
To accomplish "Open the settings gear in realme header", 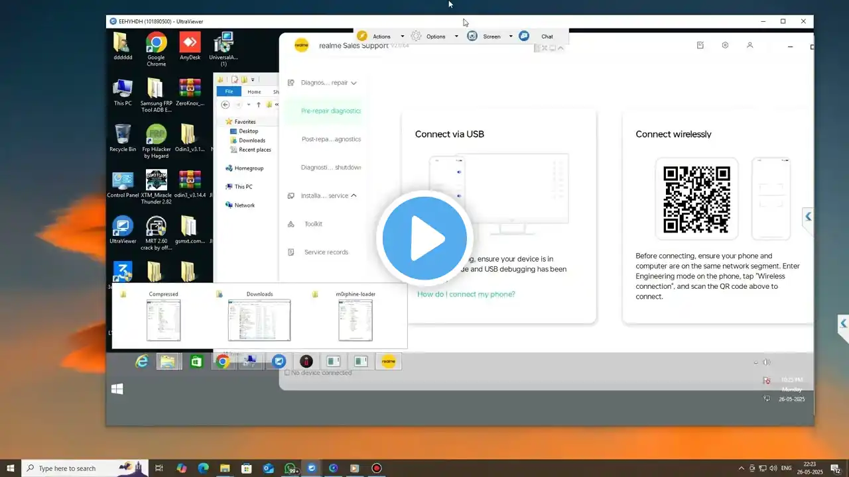I will point(725,45).
